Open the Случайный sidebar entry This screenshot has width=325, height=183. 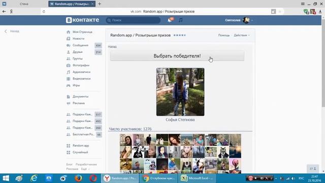(80, 152)
